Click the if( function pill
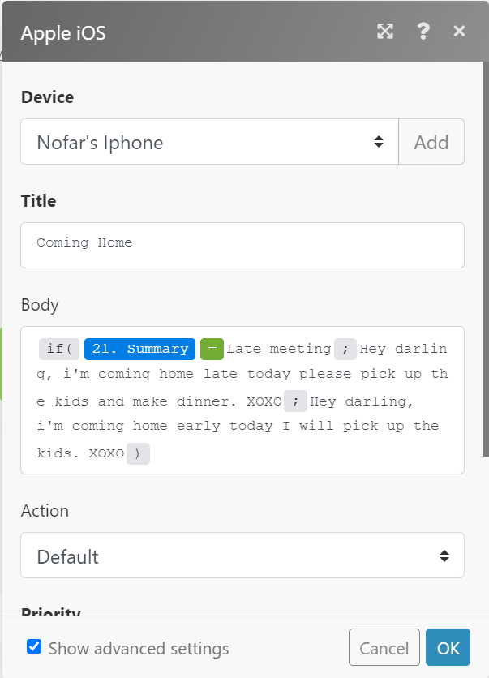The width and height of the screenshot is (489, 678). tap(58, 349)
